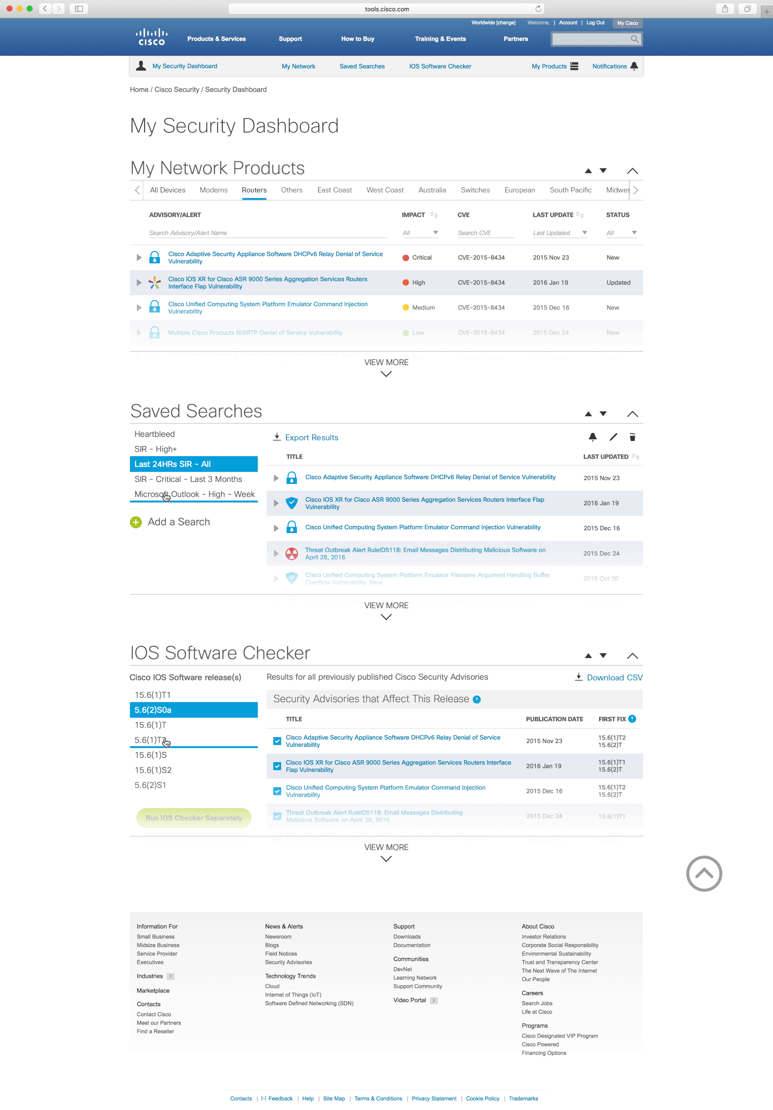The image size is (773, 1110).
Task: Move IOS Software Checker section up
Action: [x=588, y=655]
